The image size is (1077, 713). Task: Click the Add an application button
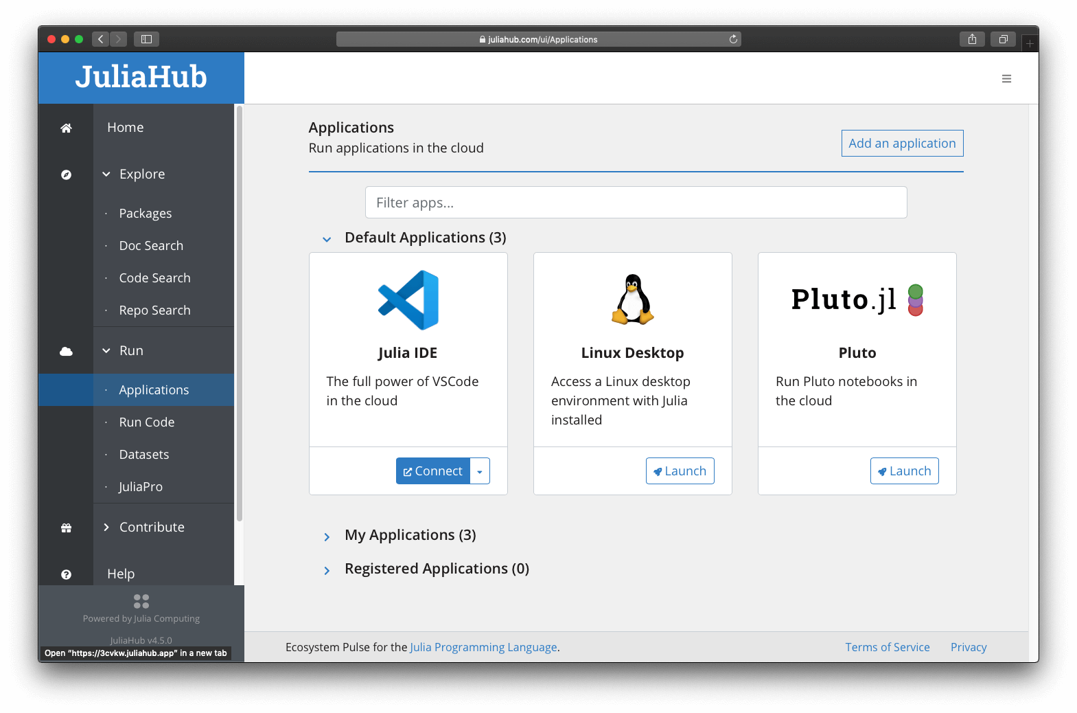pyautogui.click(x=902, y=143)
